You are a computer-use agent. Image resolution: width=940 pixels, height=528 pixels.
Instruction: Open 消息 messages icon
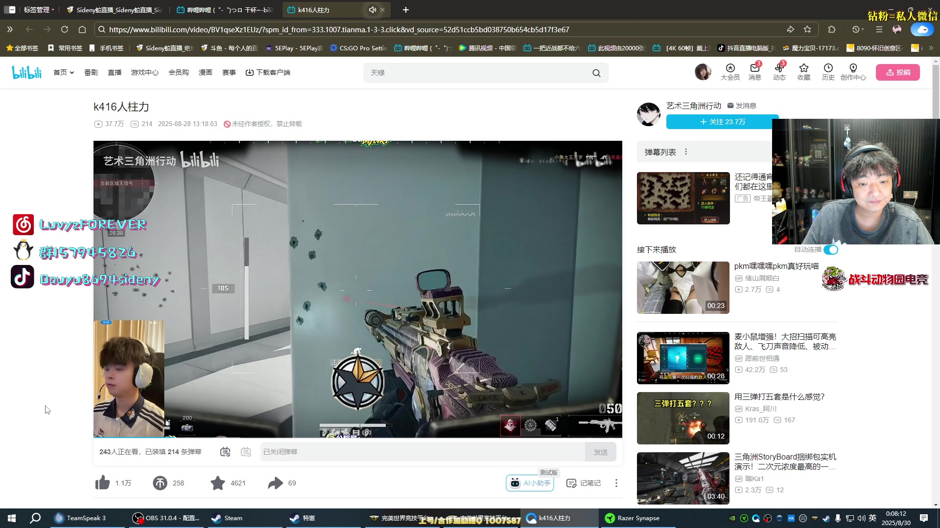tap(754, 72)
